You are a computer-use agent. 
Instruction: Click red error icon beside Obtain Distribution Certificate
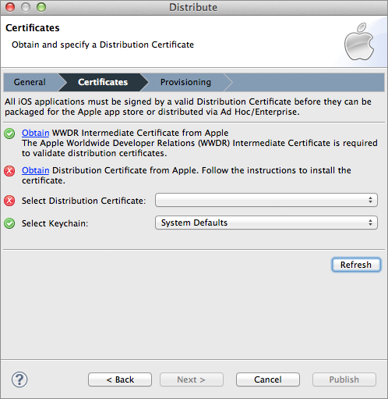(x=9, y=171)
